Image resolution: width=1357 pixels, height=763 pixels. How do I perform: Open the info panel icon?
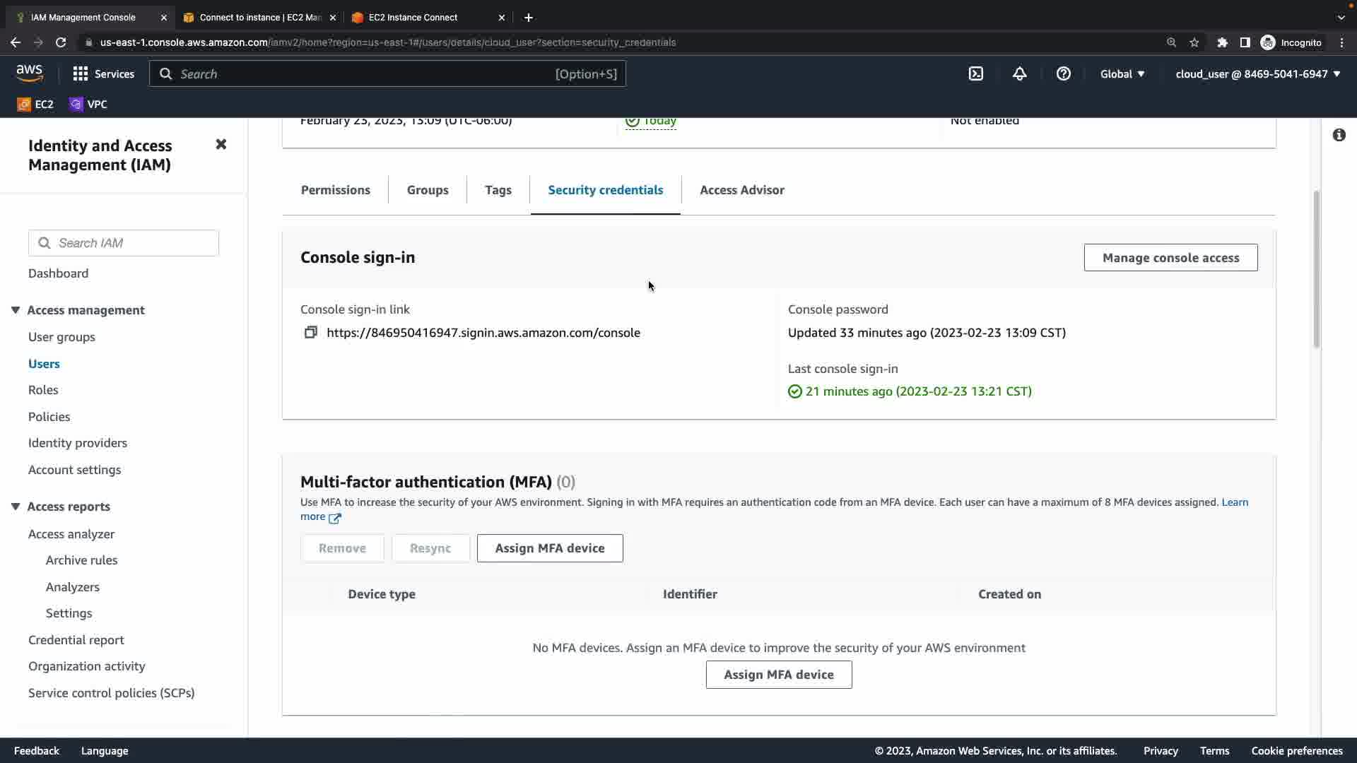pyautogui.click(x=1339, y=135)
